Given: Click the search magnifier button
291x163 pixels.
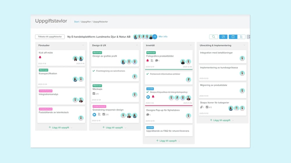Looking at the screenshot, I should coord(214,37).
